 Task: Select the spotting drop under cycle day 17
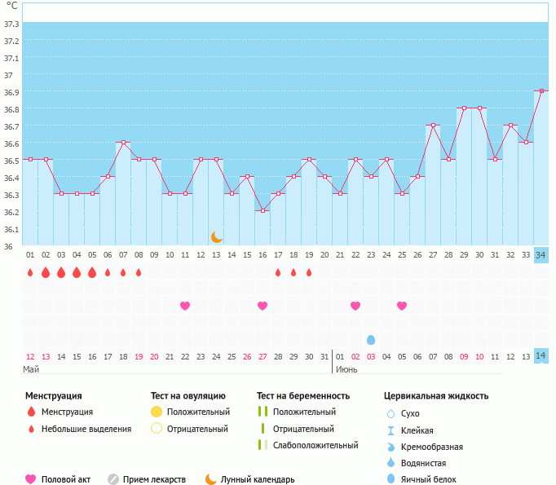pos(278,272)
